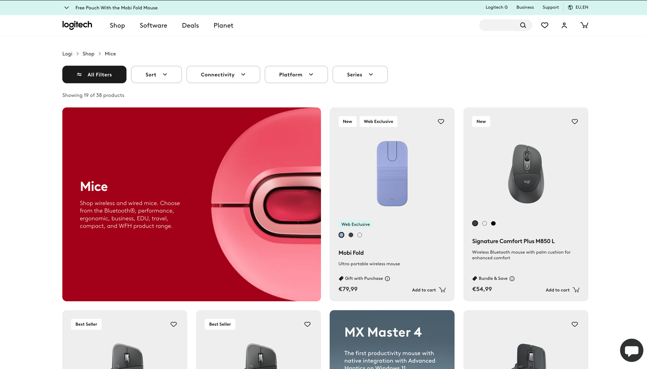The image size is (647, 369).
Task: Click the Logitech logo
Action: (77, 25)
